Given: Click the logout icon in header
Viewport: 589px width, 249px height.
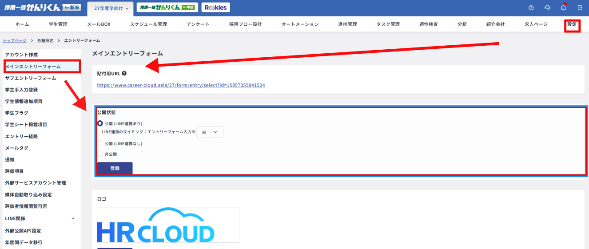Looking at the screenshot, I should (580, 8).
